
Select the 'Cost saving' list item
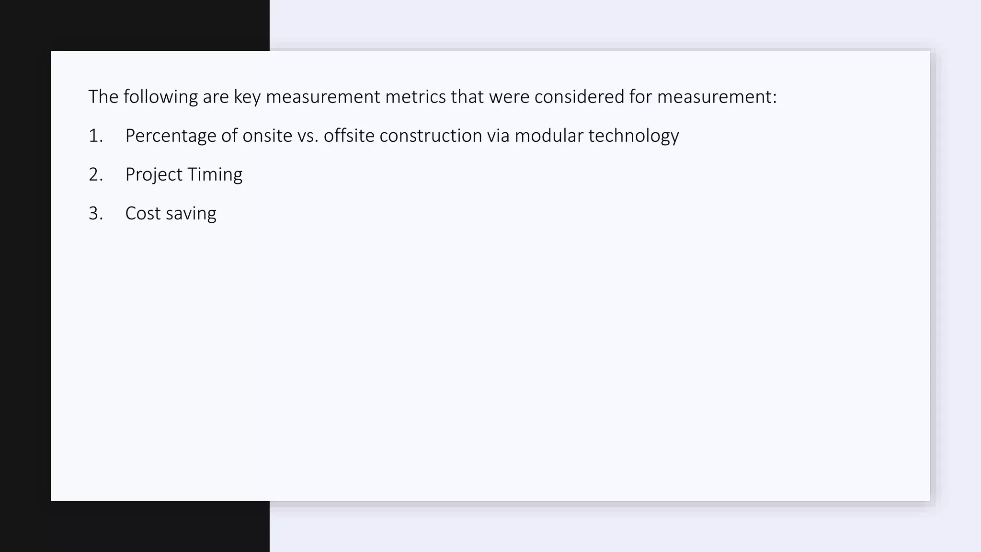(x=171, y=213)
